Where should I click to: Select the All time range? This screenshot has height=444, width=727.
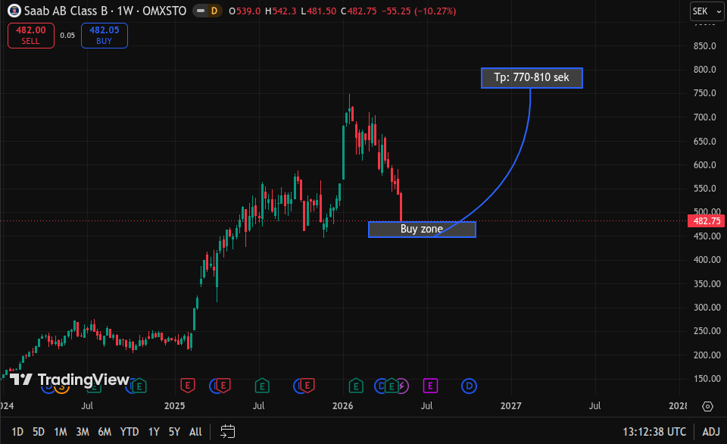(195, 432)
